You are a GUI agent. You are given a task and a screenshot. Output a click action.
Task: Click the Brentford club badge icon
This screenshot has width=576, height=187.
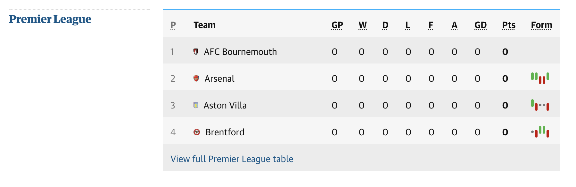click(197, 132)
